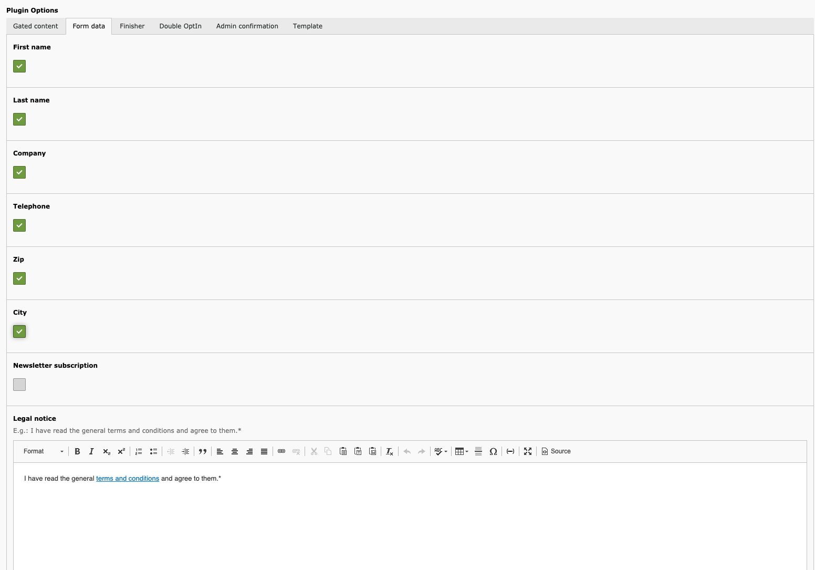This screenshot has width=815, height=570.
Task: Uncheck the Telephone checkbox
Action: click(x=19, y=225)
